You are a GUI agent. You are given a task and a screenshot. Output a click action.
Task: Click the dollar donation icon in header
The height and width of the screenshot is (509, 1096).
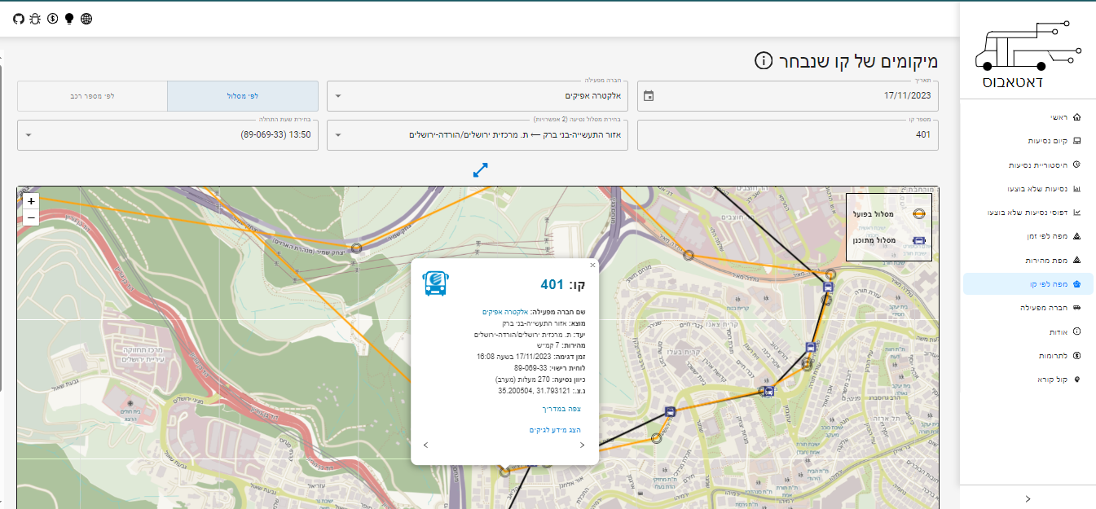(53, 18)
